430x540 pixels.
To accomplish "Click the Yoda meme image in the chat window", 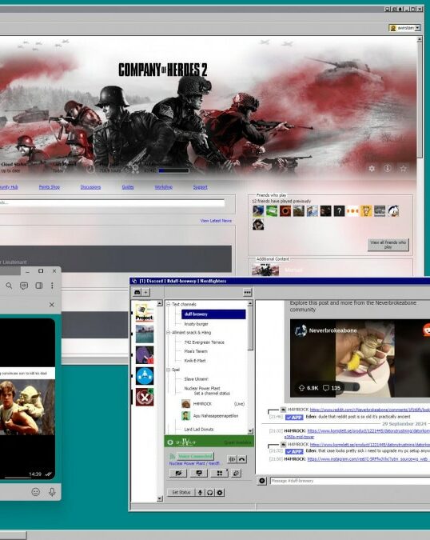I will (27, 407).
